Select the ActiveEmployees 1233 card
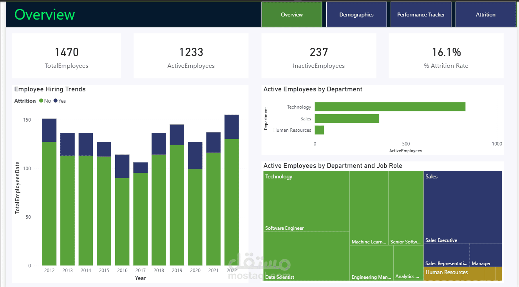The width and height of the screenshot is (519, 287). (x=191, y=56)
